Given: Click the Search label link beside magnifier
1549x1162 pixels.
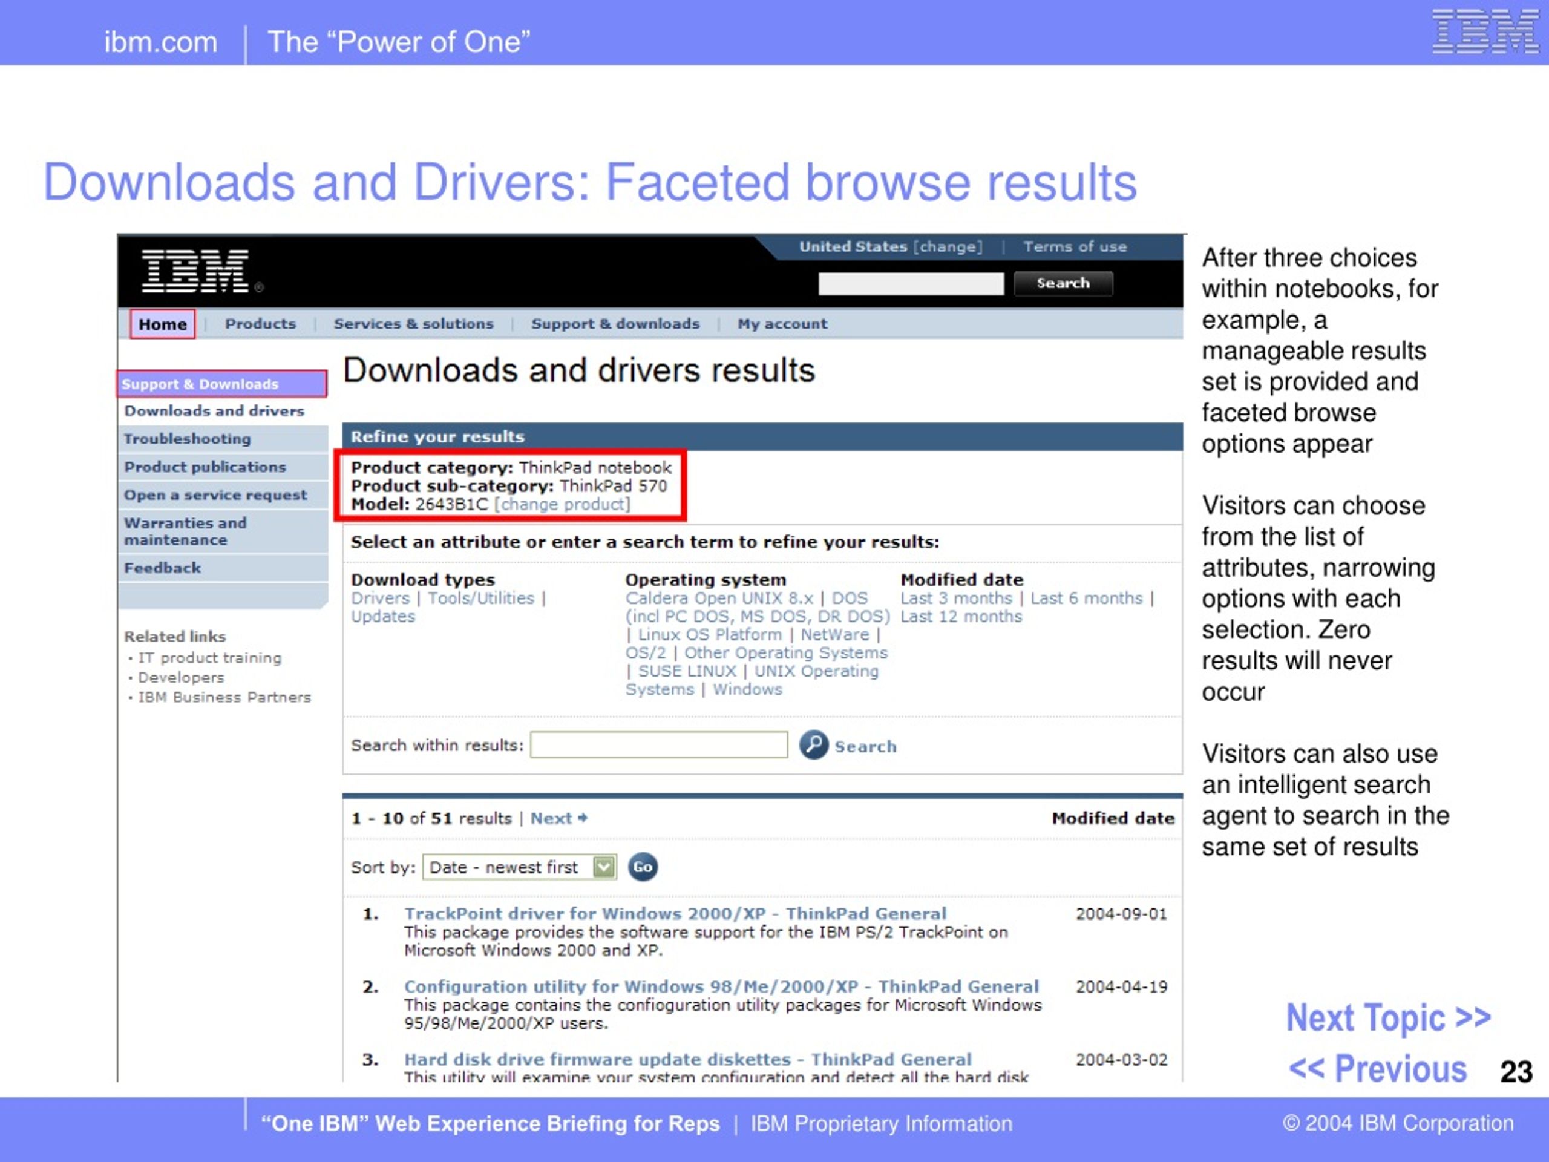Looking at the screenshot, I should coord(865,747).
